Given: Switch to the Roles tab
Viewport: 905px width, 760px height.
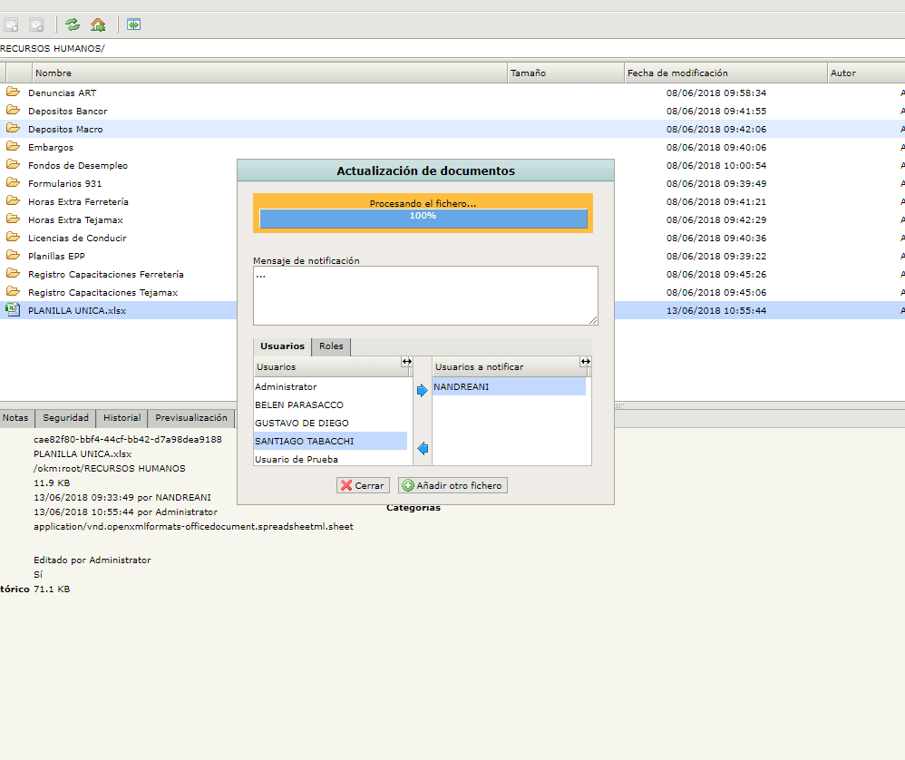Looking at the screenshot, I should 331,346.
